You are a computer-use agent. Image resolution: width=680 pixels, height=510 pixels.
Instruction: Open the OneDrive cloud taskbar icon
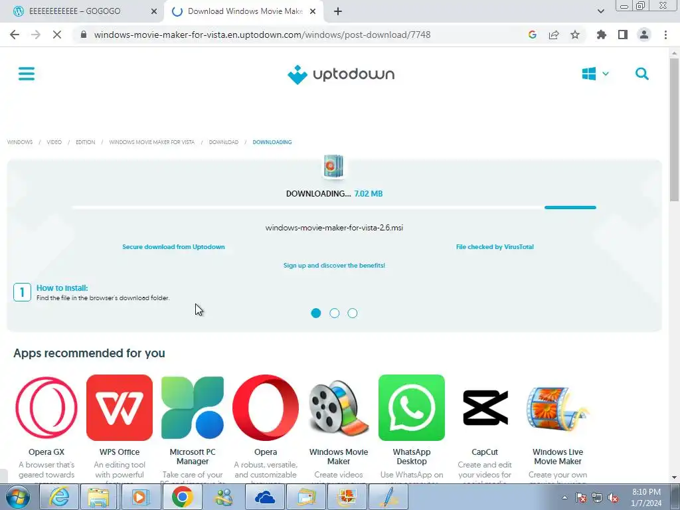pyautogui.click(x=264, y=497)
